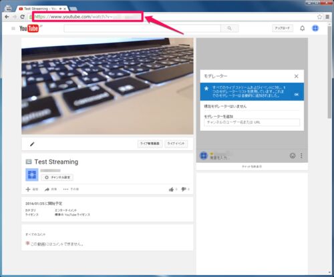Open the chat emoji picker
The image size is (334, 277).
(293, 156)
